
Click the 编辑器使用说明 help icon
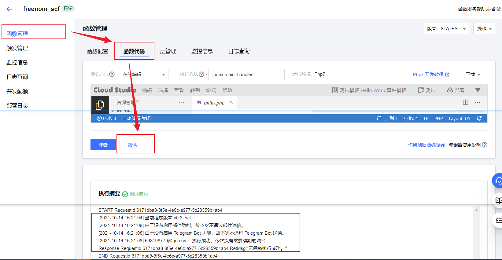point(485,145)
